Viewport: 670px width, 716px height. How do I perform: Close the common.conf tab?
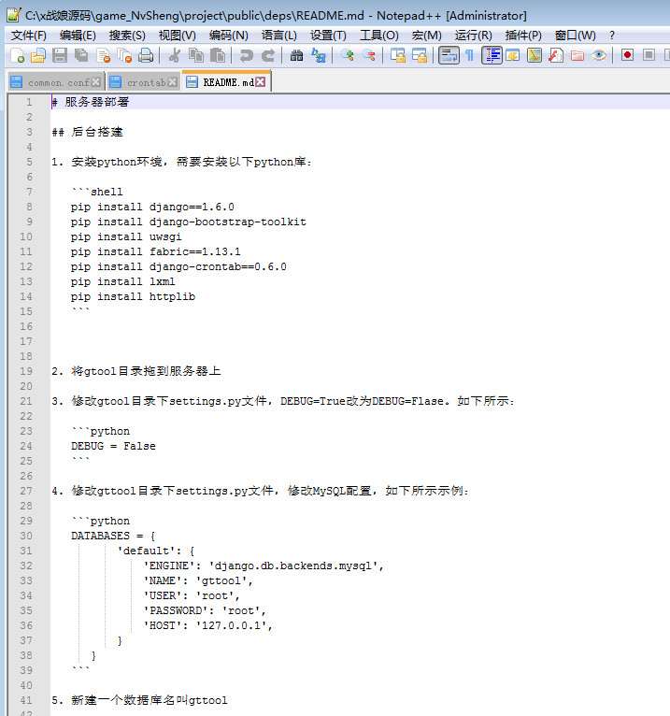tap(96, 82)
